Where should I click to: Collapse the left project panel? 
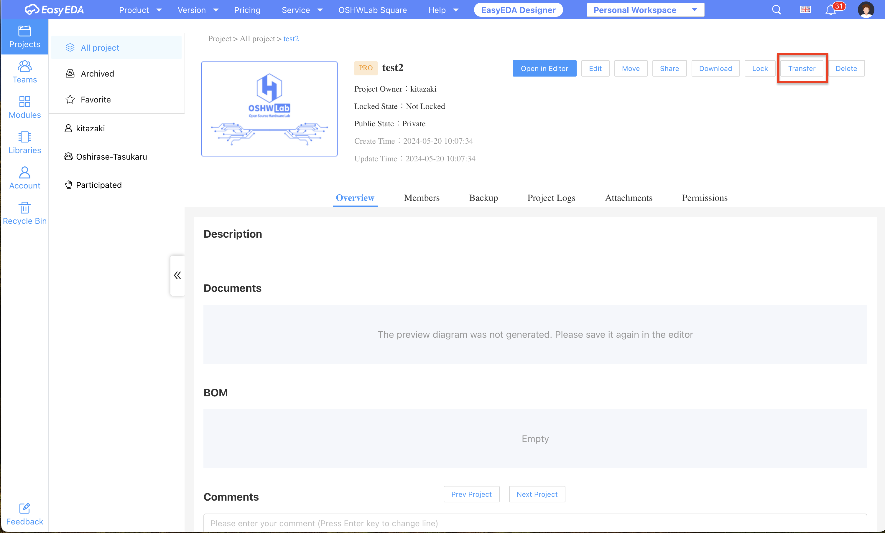(177, 275)
